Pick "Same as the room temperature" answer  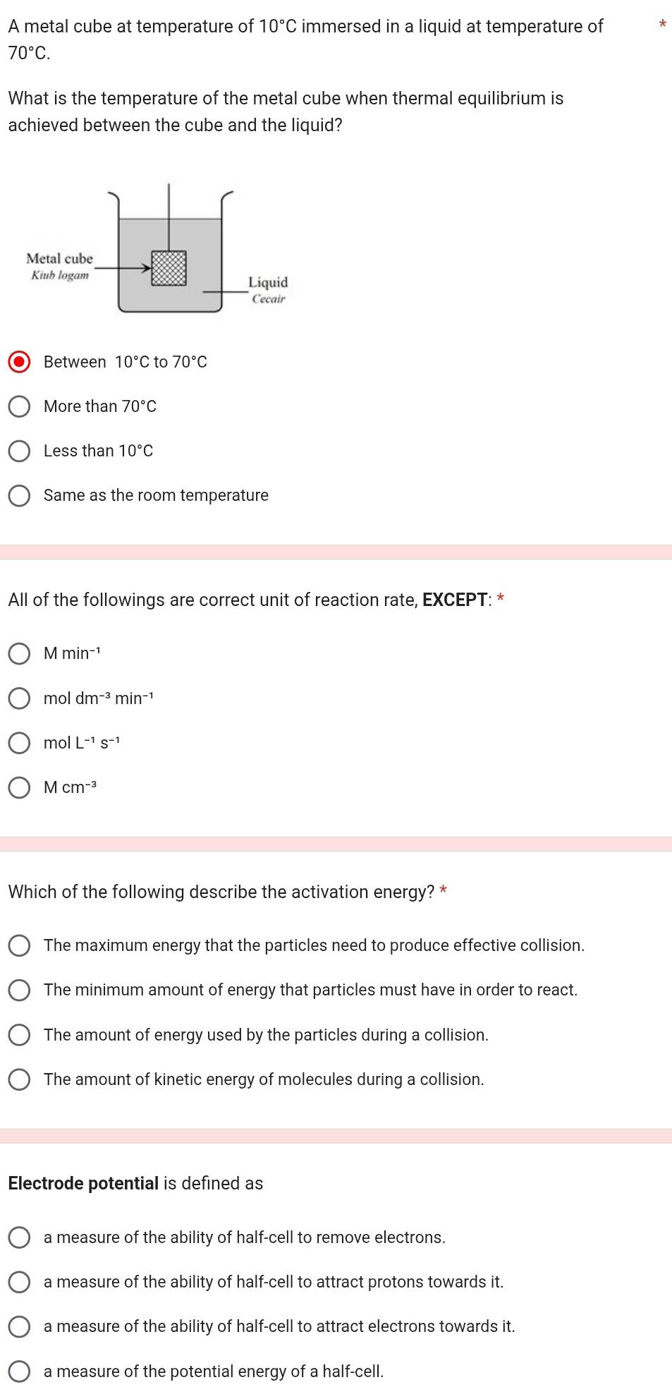(20, 496)
